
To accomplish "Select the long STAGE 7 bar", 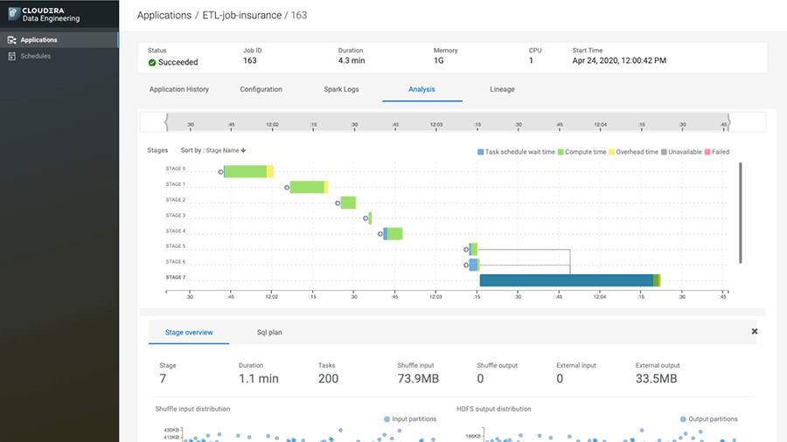I will (569, 280).
